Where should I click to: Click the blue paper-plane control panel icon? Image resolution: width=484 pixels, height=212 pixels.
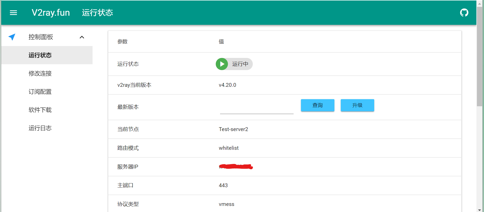click(12, 37)
